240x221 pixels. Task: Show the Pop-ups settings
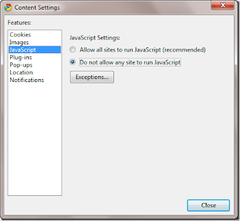pyautogui.click(x=21, y=65)
